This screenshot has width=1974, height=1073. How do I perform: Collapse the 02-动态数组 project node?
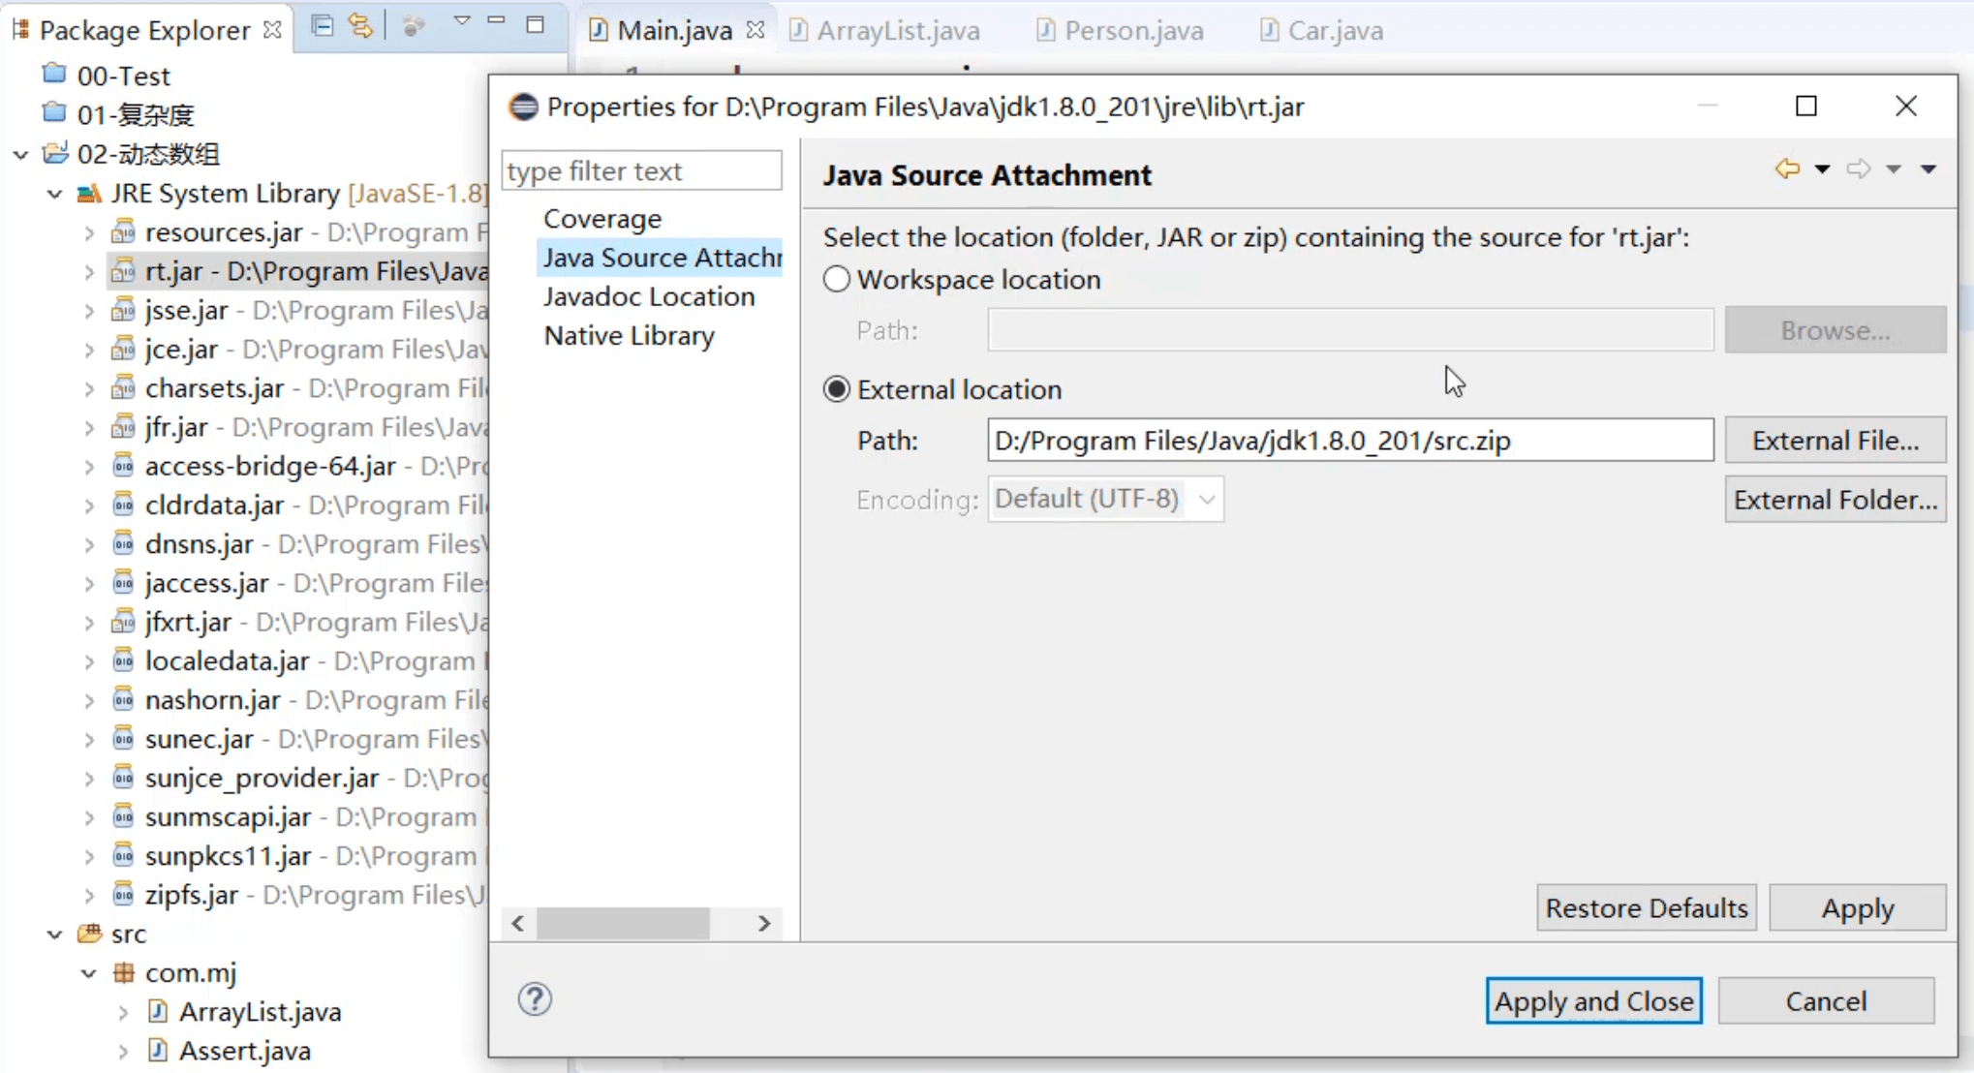point(20,154)
